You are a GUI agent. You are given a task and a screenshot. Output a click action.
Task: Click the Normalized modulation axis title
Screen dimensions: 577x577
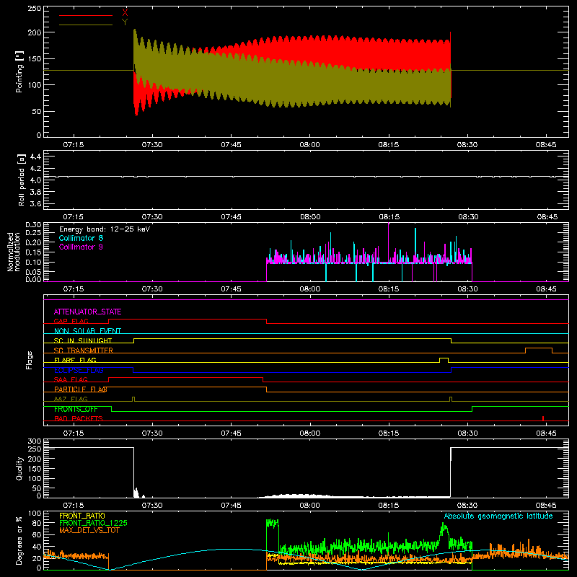[14, 252]
